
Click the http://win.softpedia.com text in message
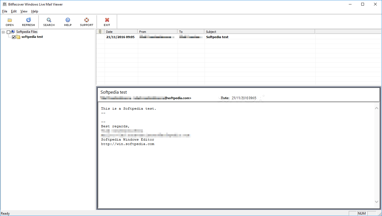(x=128, y=144)
